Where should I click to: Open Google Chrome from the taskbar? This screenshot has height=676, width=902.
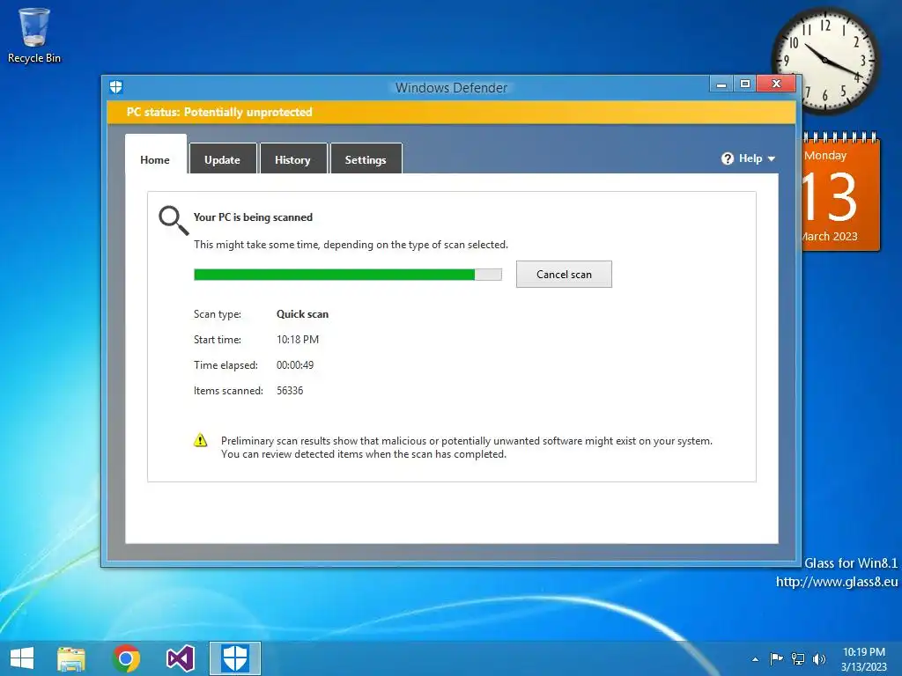(126, 658)
